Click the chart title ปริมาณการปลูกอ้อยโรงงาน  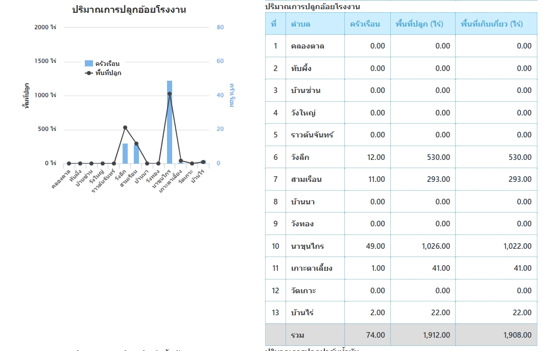tap(129, 10)
